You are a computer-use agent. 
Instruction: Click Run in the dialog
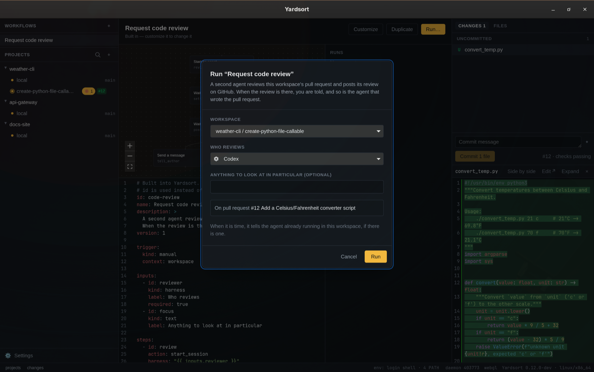pyautogui.click(x=376, y=256)
